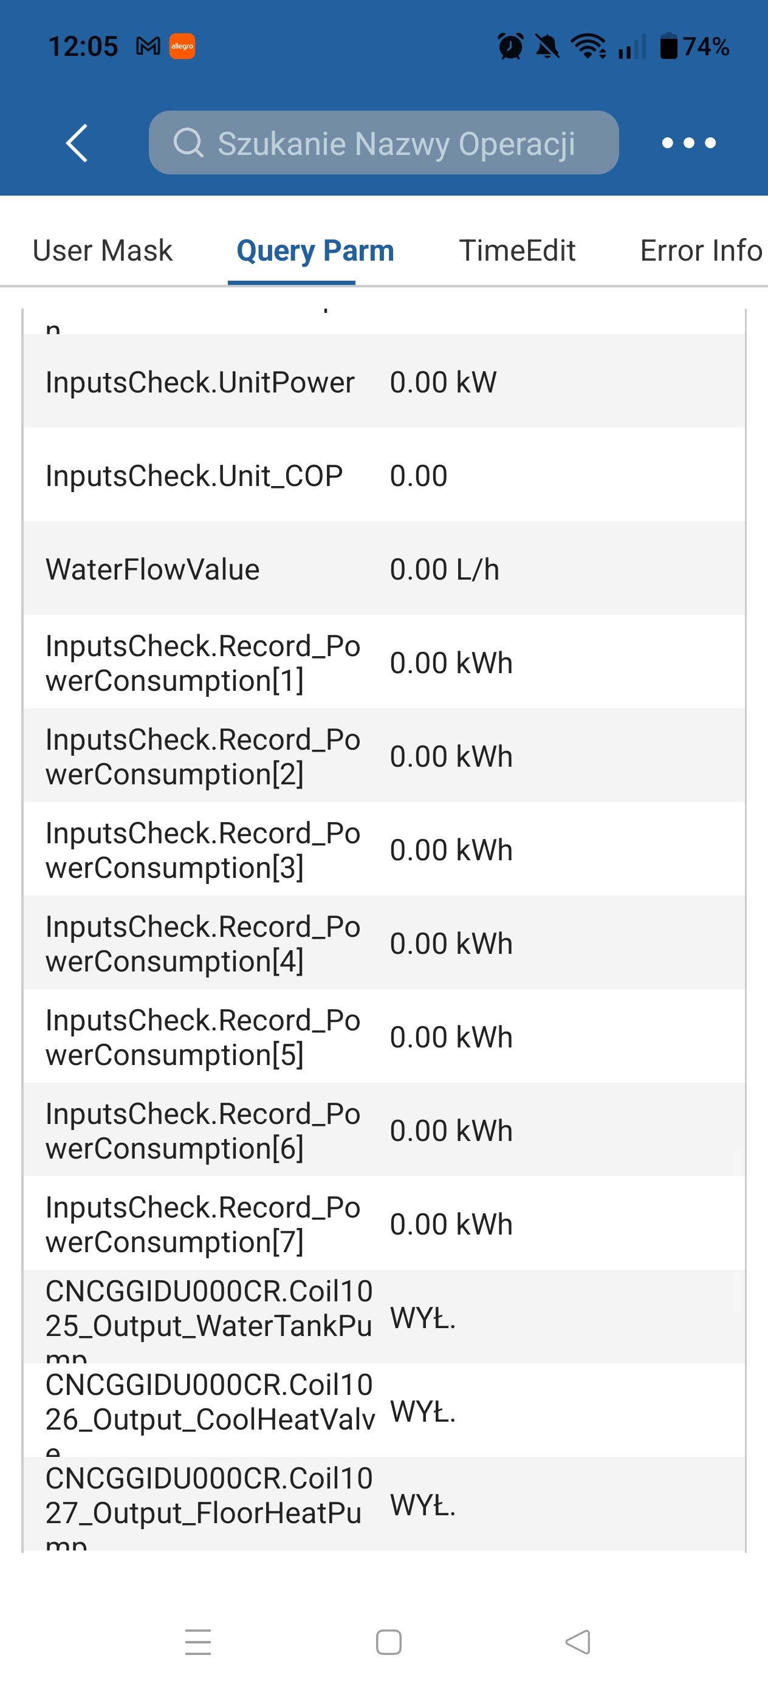This screenshot has height=1689, width=768.
Task: Open the three-dot overflow menu
Action: pos(688,142)
